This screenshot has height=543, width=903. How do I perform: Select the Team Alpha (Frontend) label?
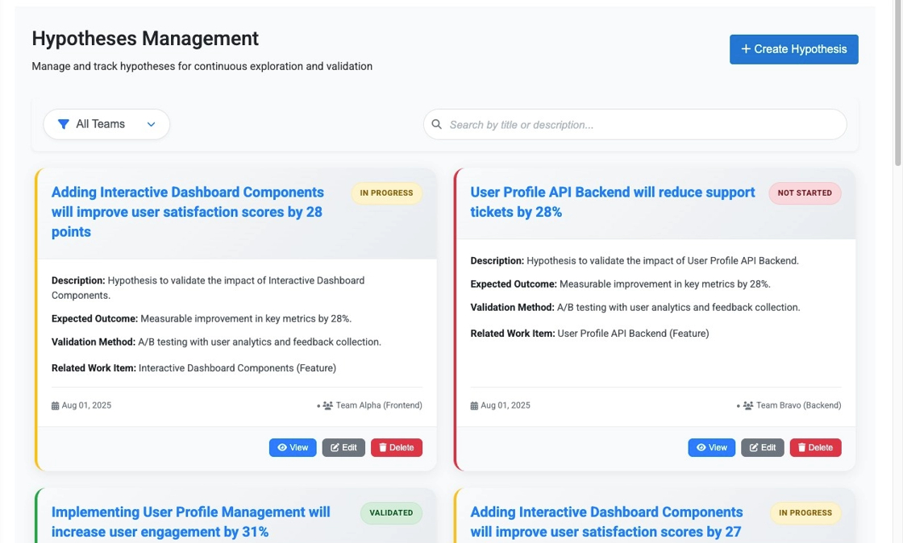click(x=379, y=405)
